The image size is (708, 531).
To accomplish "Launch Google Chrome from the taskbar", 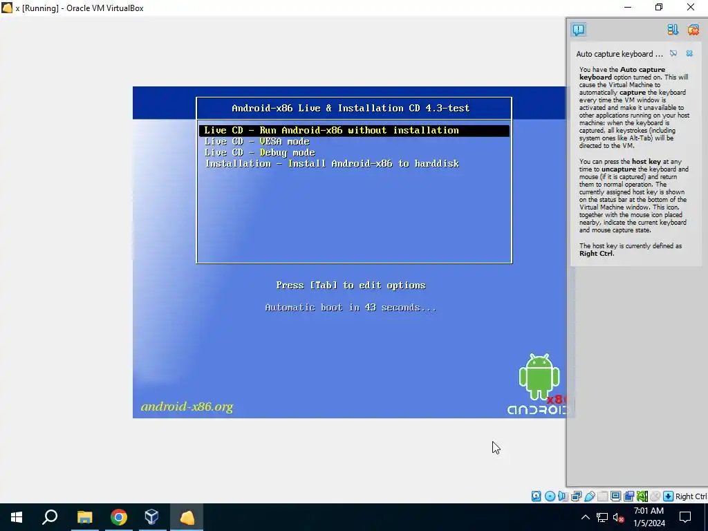I will point(118,517).
